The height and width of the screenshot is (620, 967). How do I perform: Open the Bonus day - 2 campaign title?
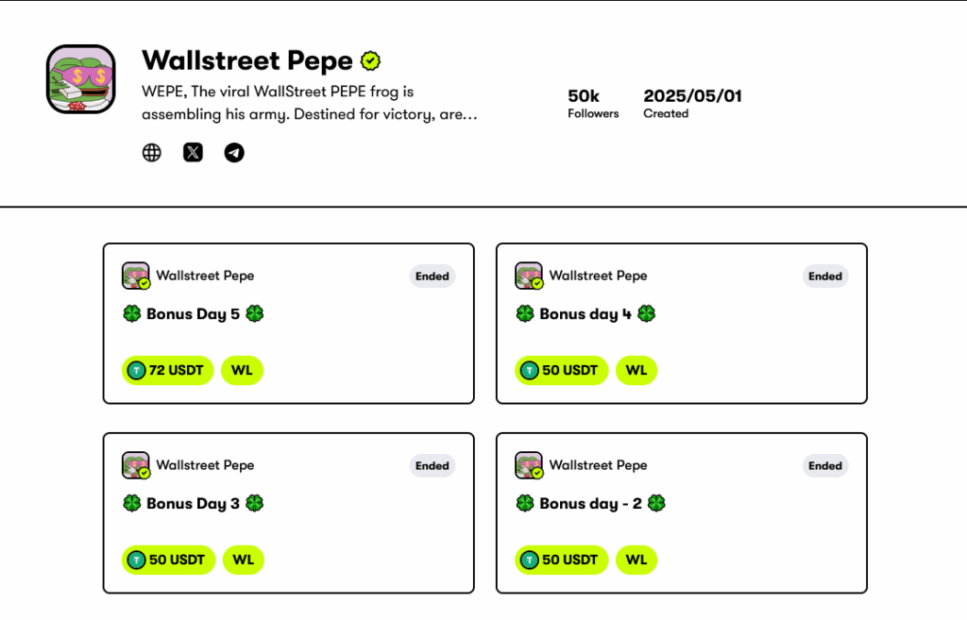590,504
